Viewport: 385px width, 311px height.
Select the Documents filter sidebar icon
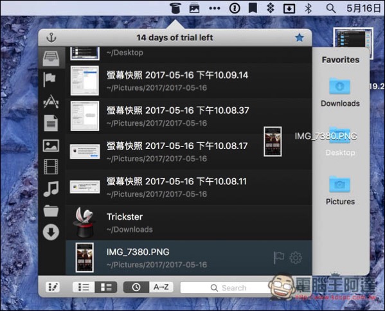coord(51,123)
